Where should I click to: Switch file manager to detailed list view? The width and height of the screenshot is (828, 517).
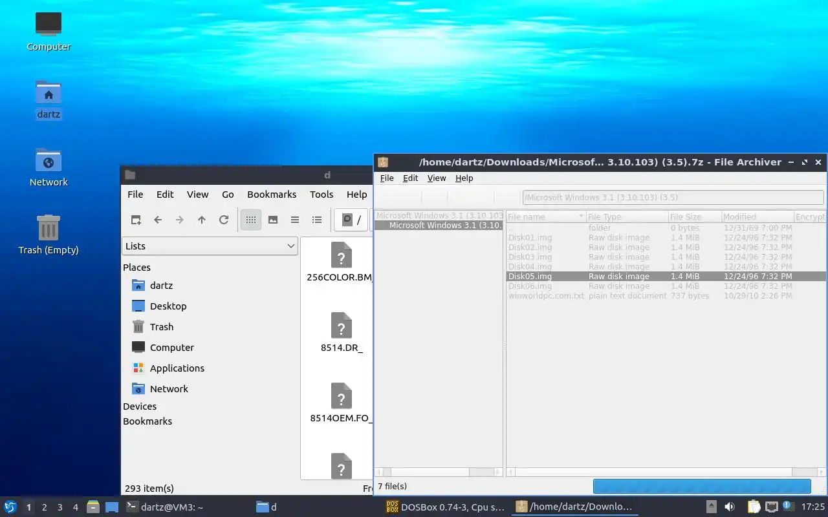pyautogui.click(x=317, y=220)
